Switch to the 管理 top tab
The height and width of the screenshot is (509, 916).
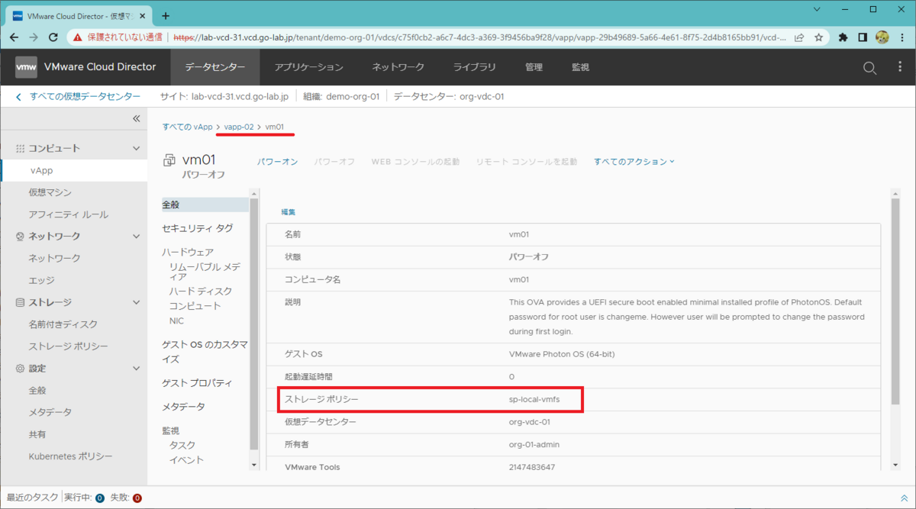(534, 67)
